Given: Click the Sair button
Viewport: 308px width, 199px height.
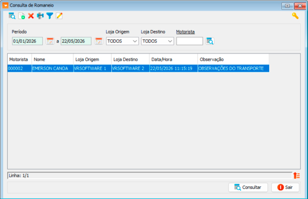Looking at the screenshot, I should pyautogui.click(x=285, y=187).
